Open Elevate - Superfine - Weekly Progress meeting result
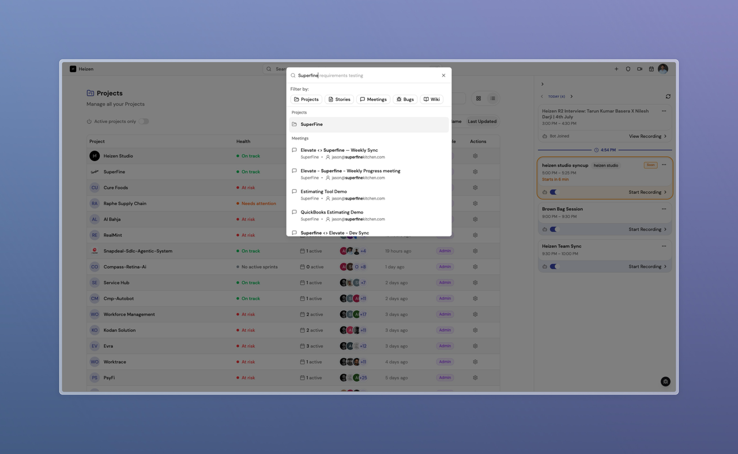This screenshot has height=454, width=738. [x=369, y=174]
